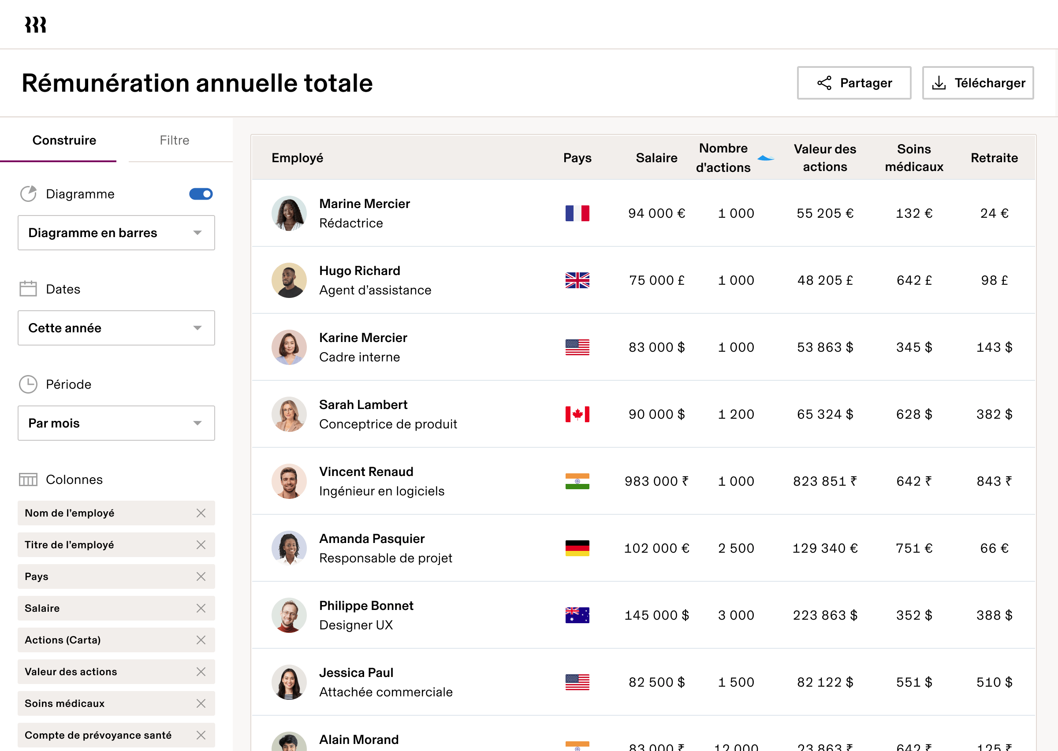Click the Partager button
The image size is (1058, 751).
(853, 83)
